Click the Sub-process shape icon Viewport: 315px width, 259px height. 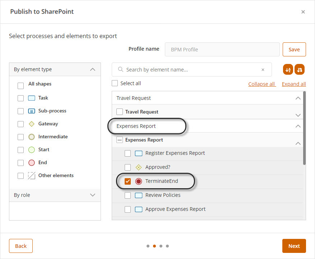31,111
